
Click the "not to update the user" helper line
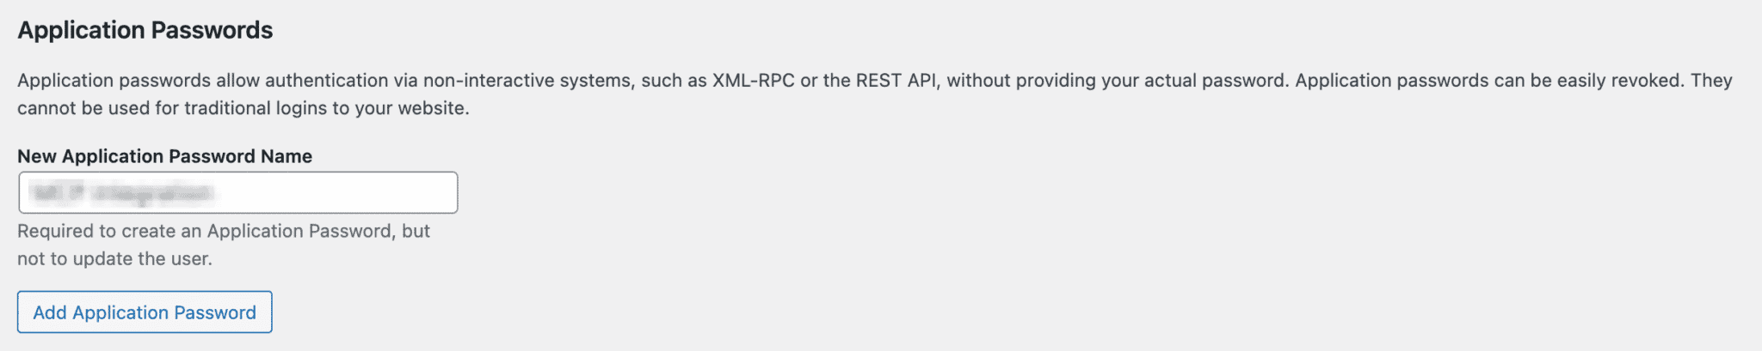pyautogui.click(x=114, y=258)
